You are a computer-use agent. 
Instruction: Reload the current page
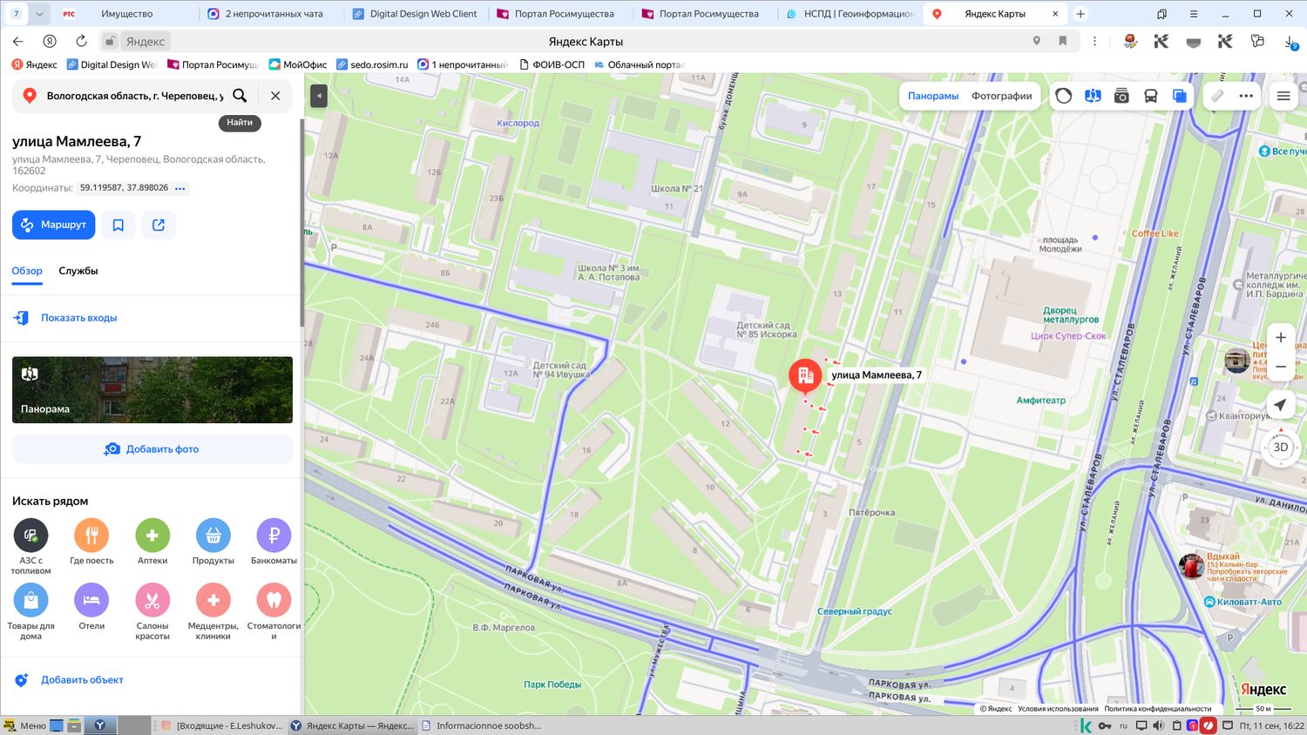pos(81,41)
